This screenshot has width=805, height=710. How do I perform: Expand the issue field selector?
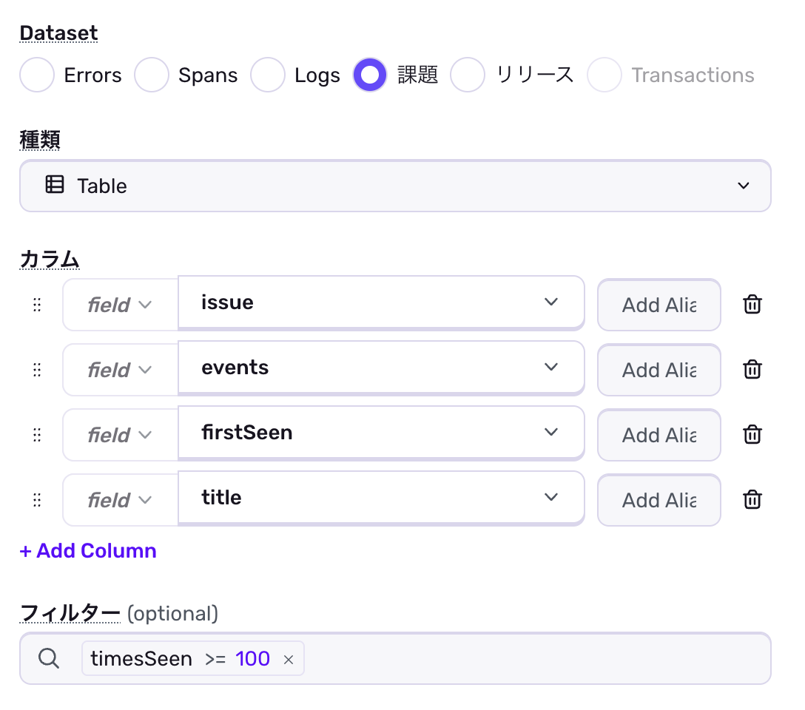[381, 302]
